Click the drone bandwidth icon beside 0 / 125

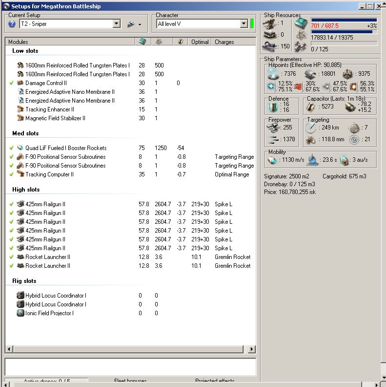[301, 47]
